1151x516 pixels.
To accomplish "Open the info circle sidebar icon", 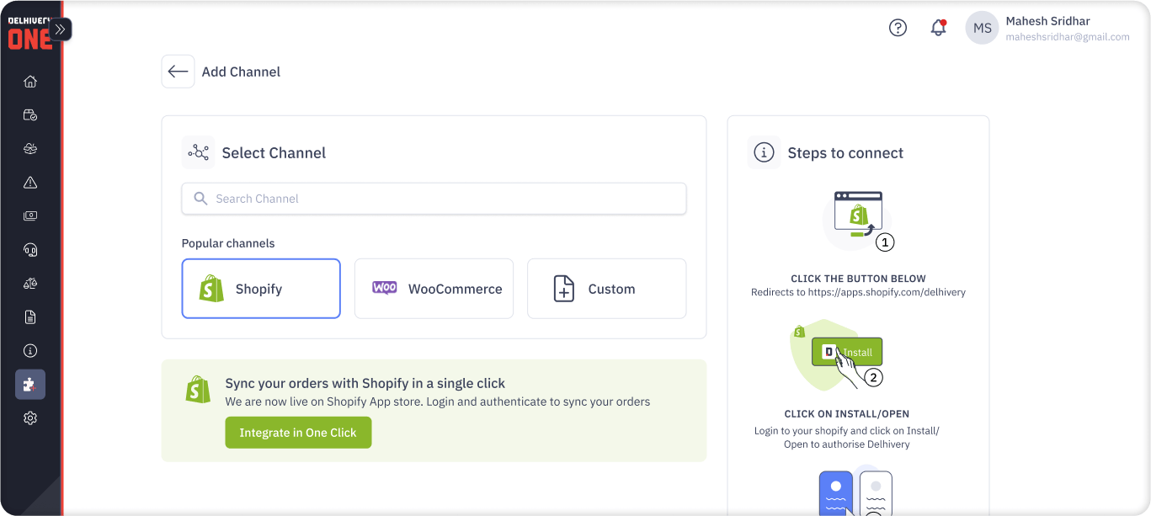I will 30,351.
